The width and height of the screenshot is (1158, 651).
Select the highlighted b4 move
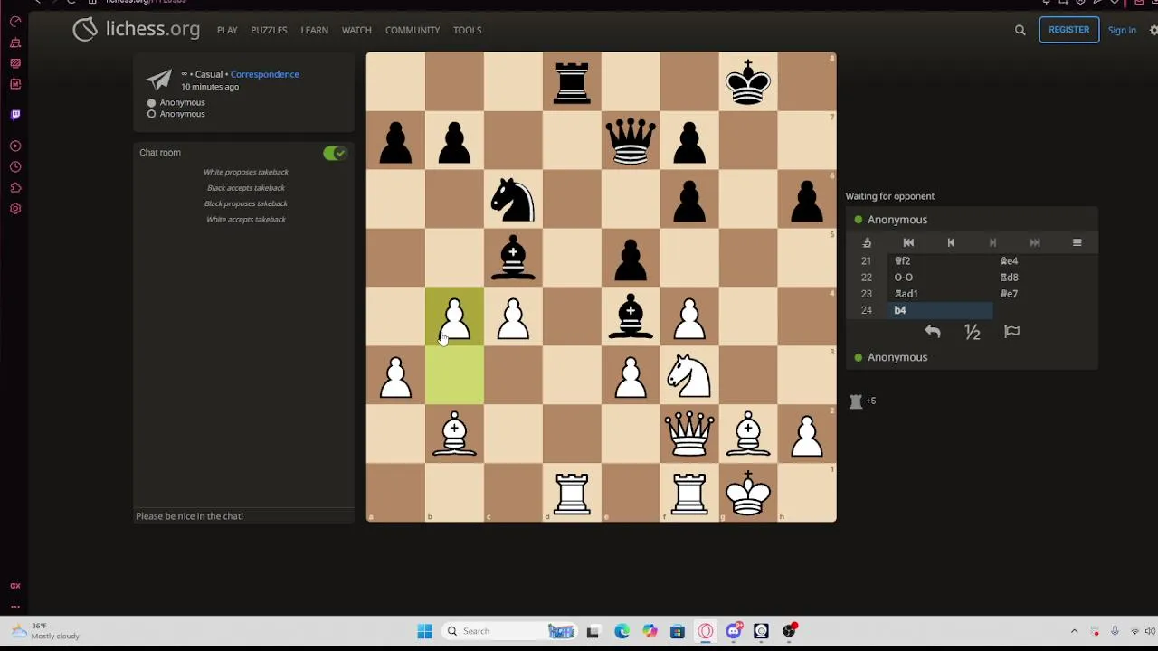(941, 310)
